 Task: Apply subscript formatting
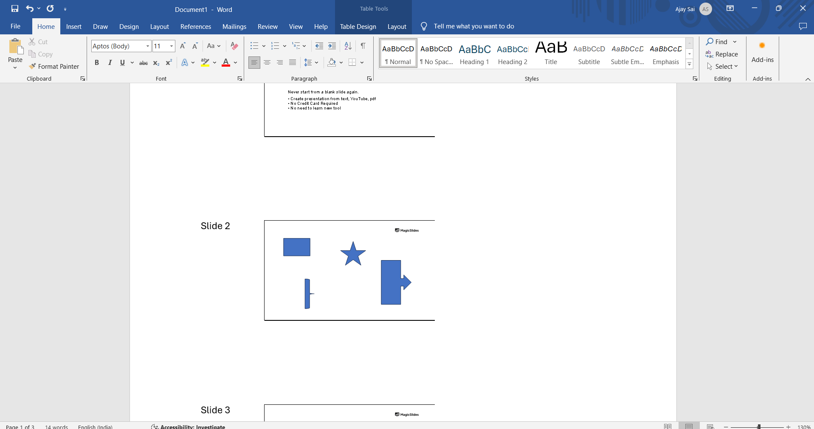coord(156,63)
